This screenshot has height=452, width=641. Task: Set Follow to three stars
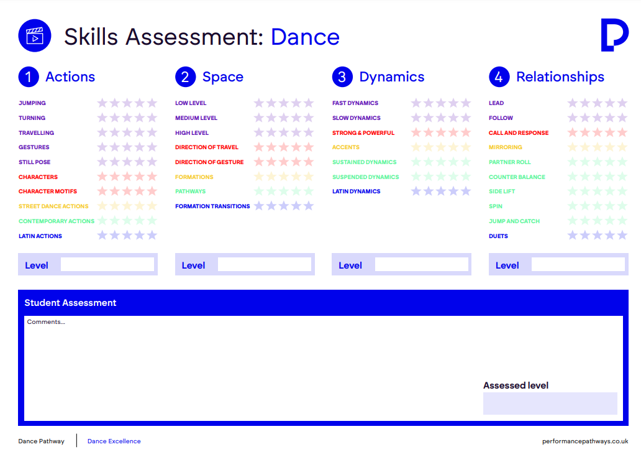tap(598, 118)
